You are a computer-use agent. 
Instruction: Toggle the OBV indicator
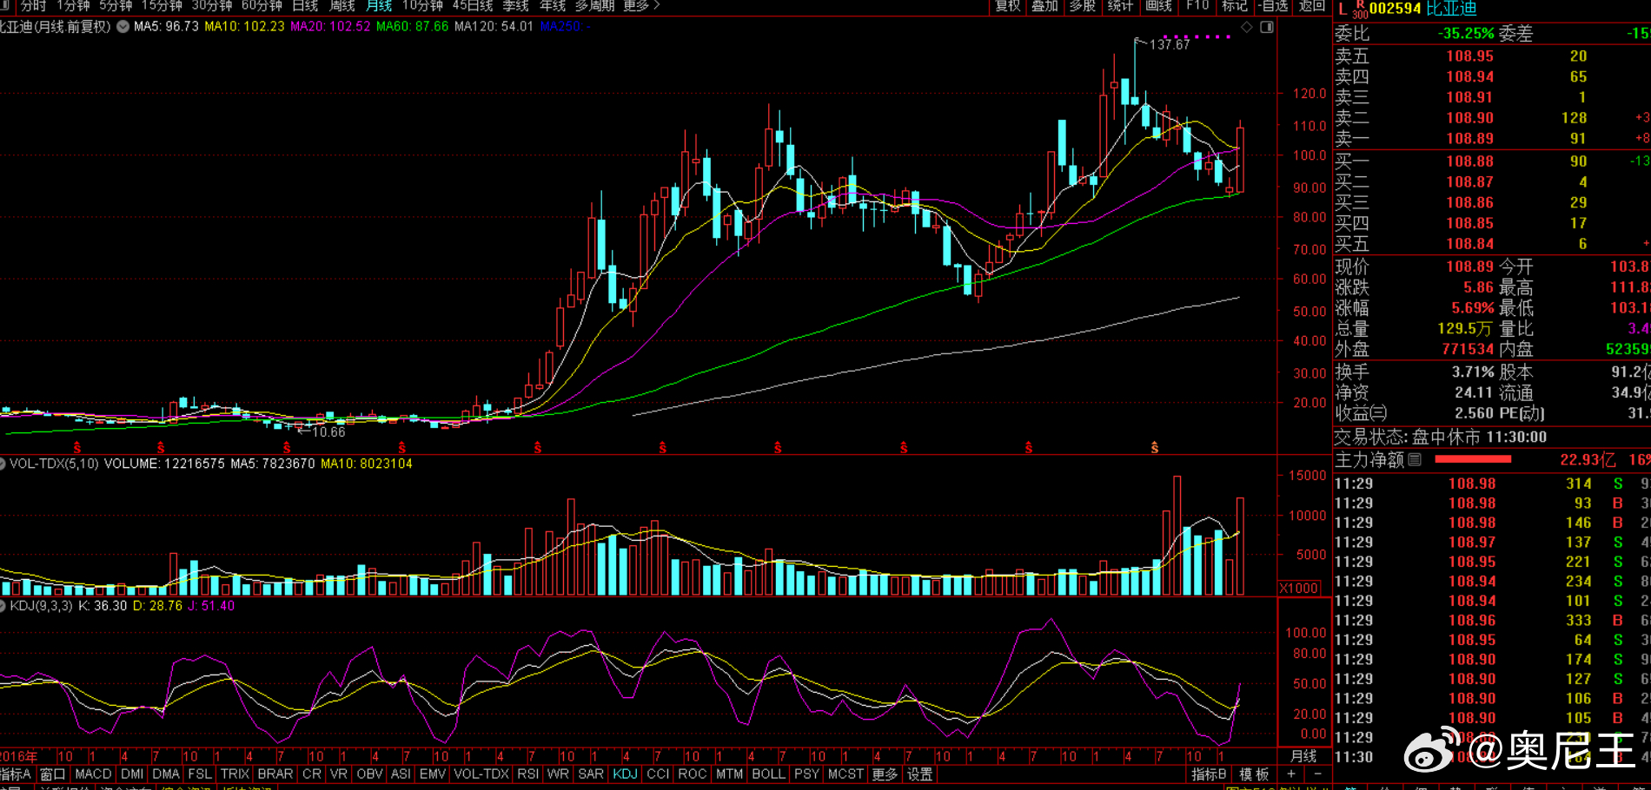(369, 774)
